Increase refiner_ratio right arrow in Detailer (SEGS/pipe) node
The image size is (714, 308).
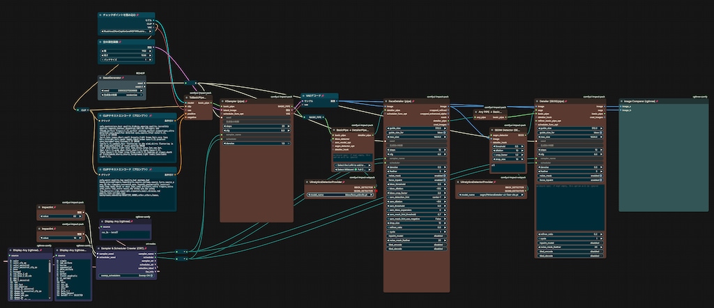(601, 234)
